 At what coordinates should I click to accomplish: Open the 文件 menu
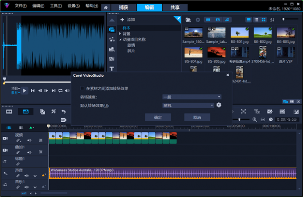pyautogui.click(x=20, y=6)
